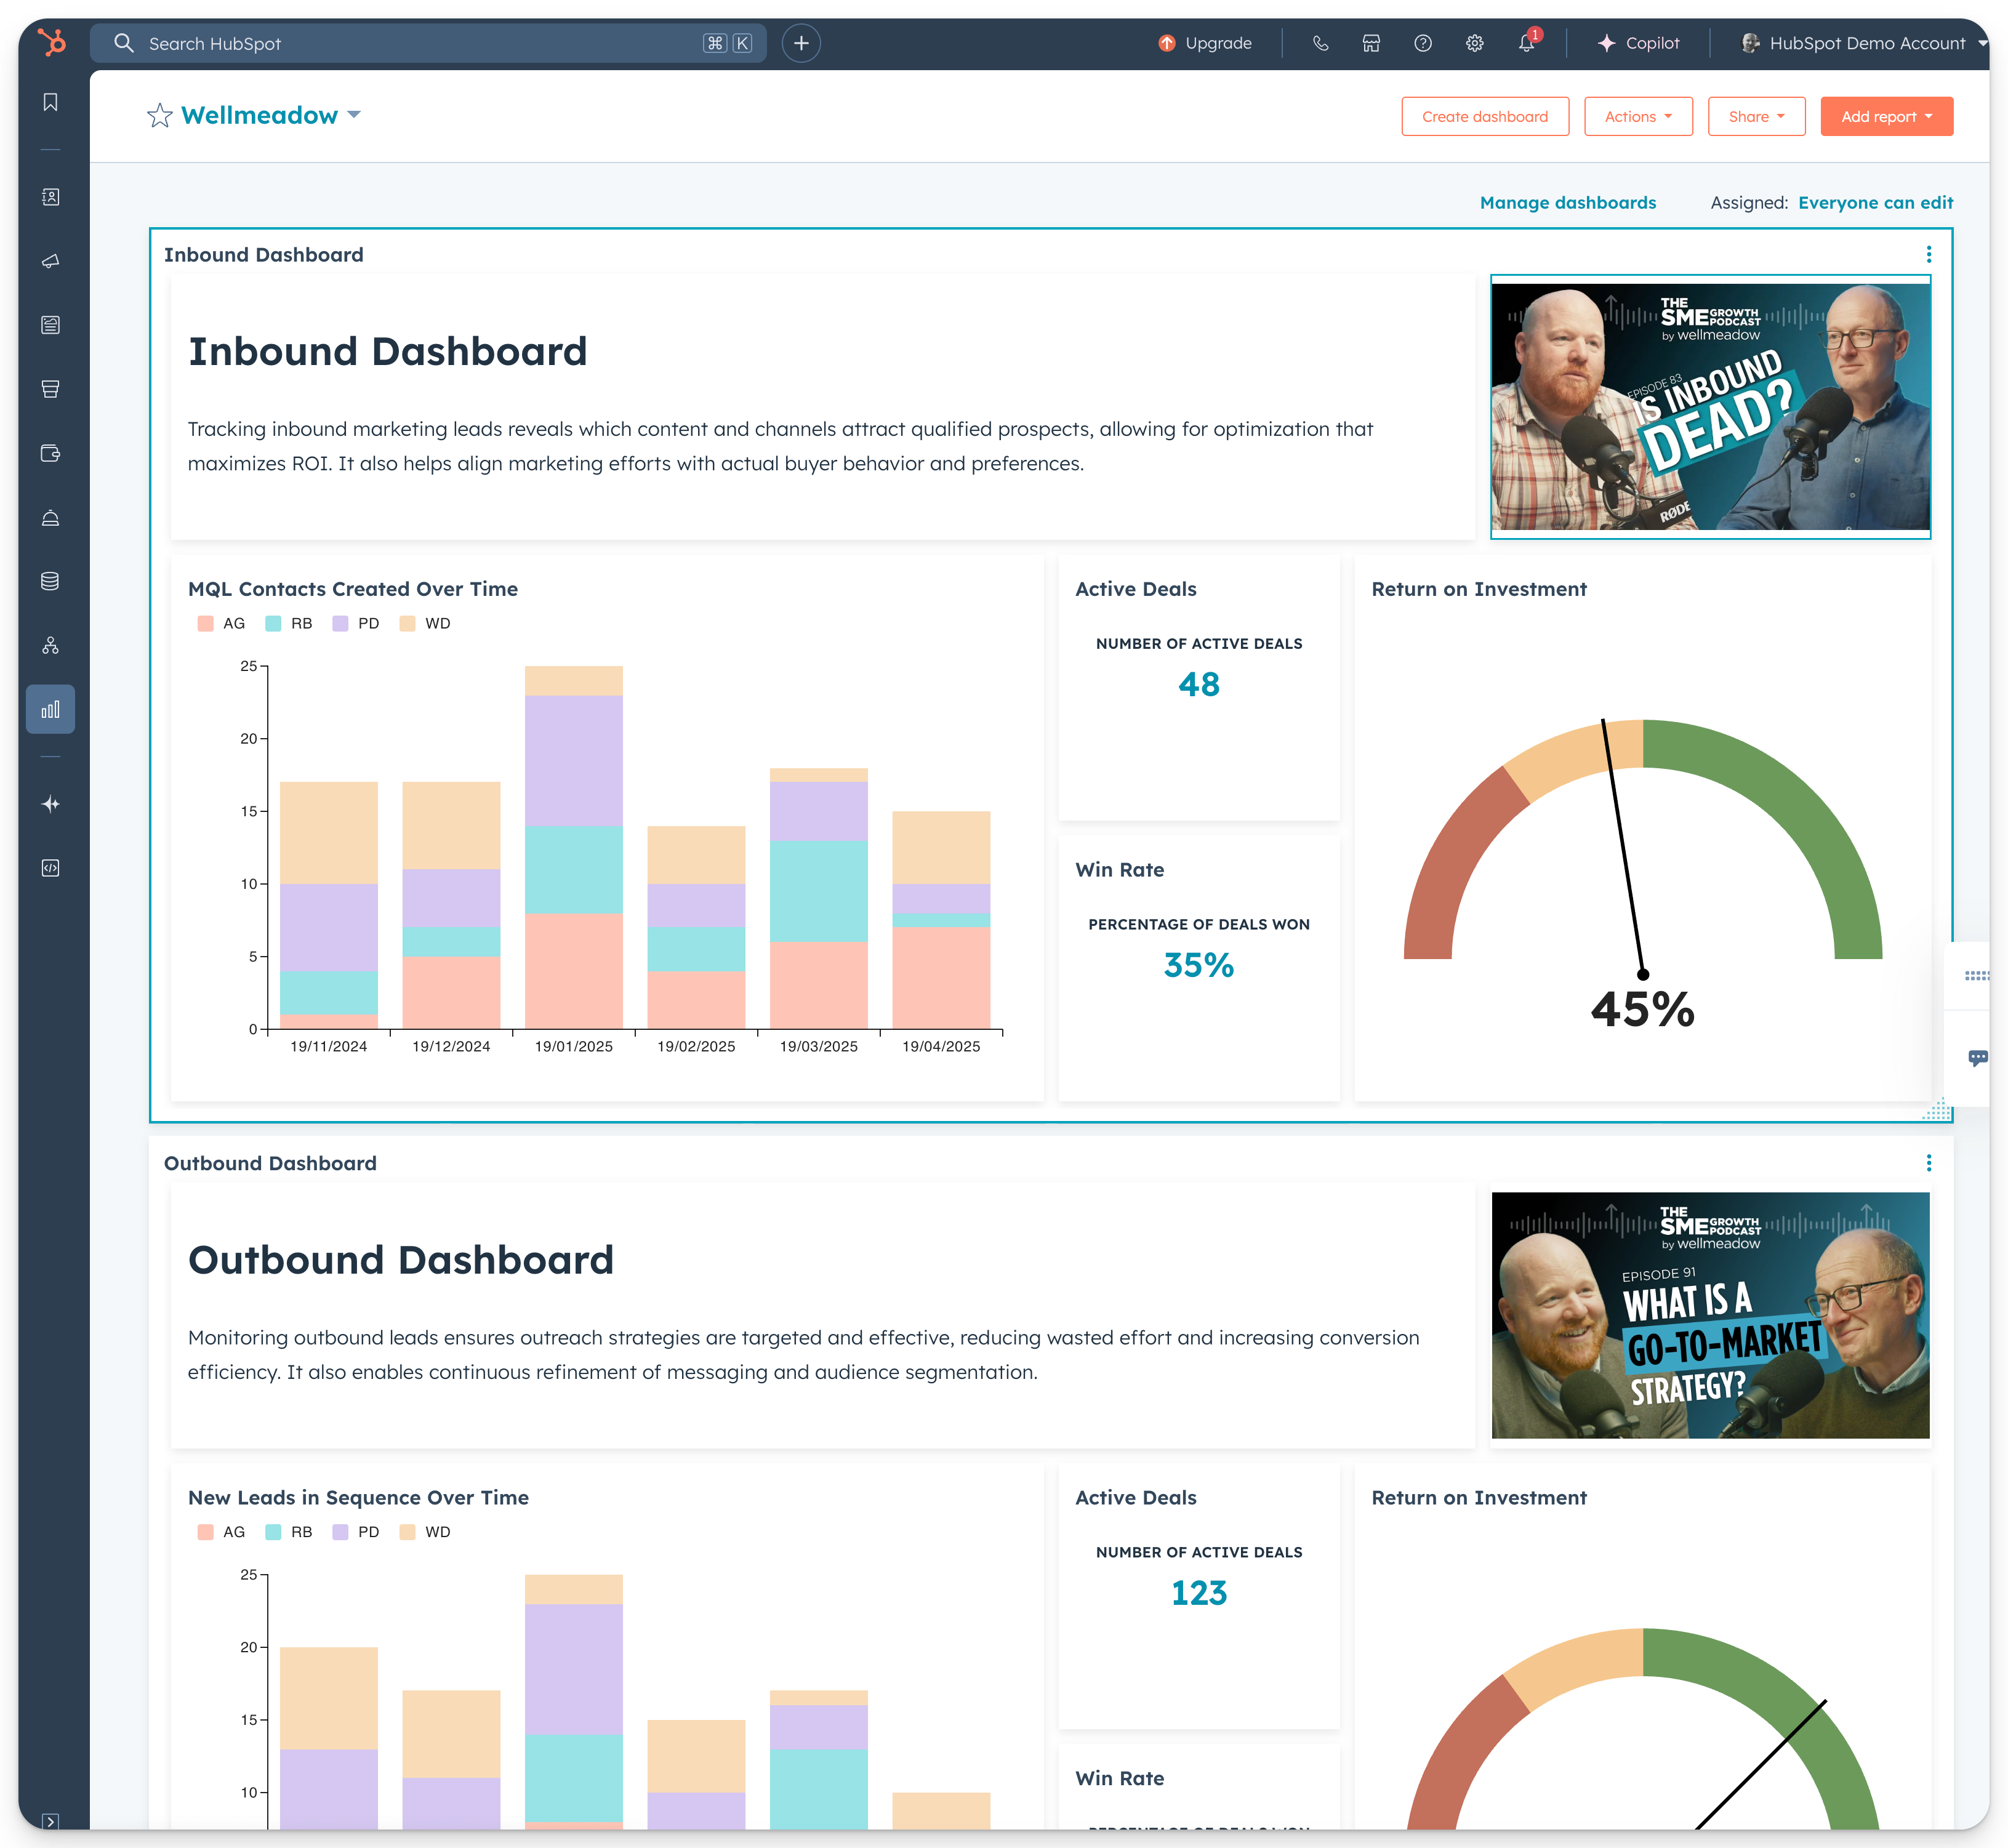The image size is (2008, 1848).
Task: Click the 123 active deals value
Action: (x=1198, y=1593)
